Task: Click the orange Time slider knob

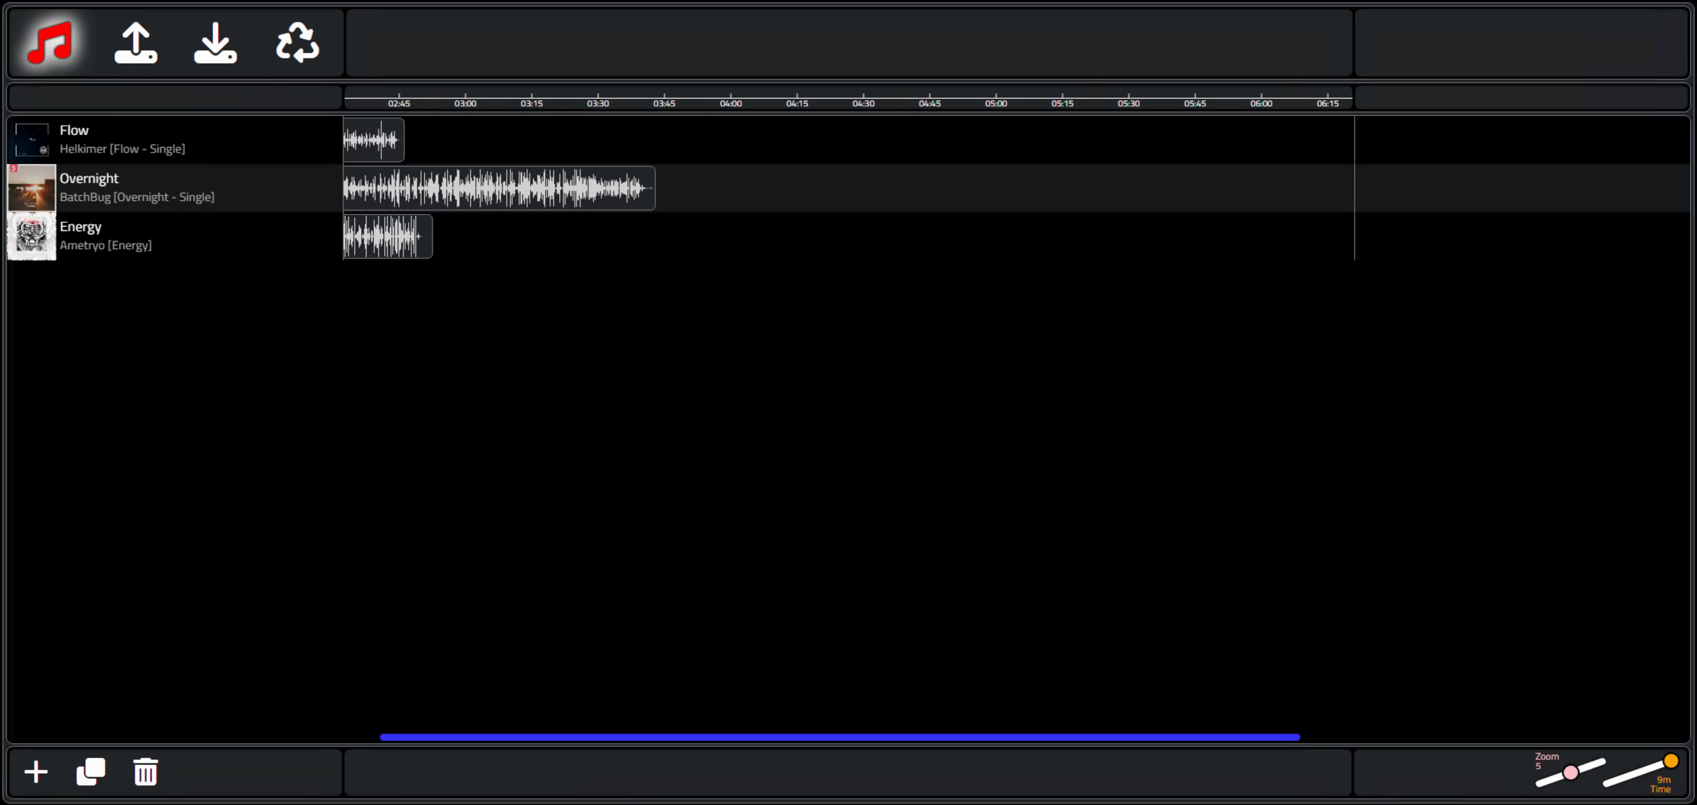Action: [1670, 761]
